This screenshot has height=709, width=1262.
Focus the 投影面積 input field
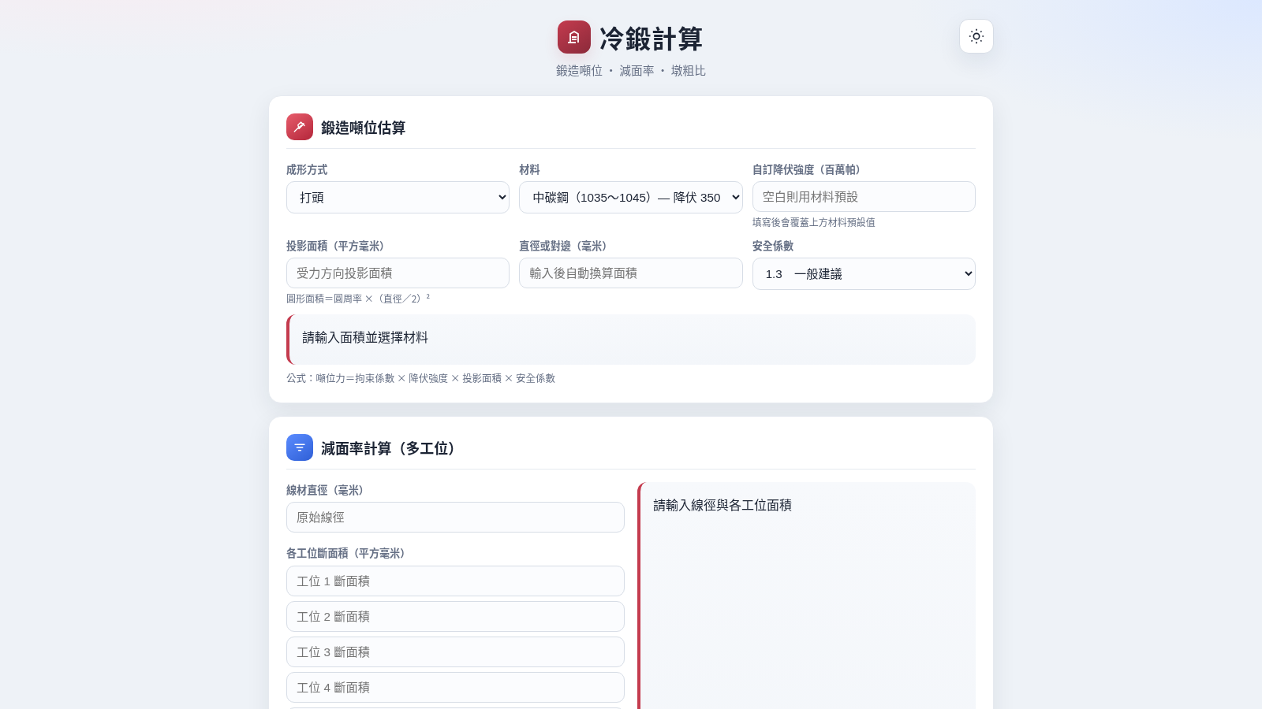tap(398, 273)
